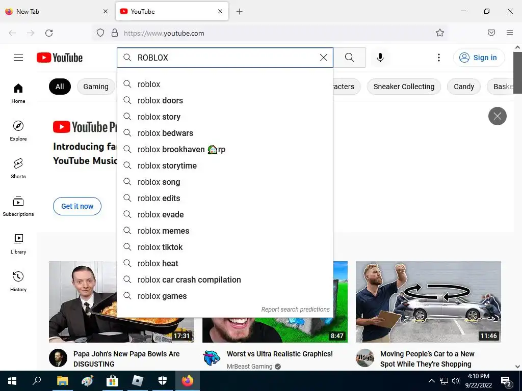Choose the 'roblox brookhaven rp' suggestion

tap(225, 149)
